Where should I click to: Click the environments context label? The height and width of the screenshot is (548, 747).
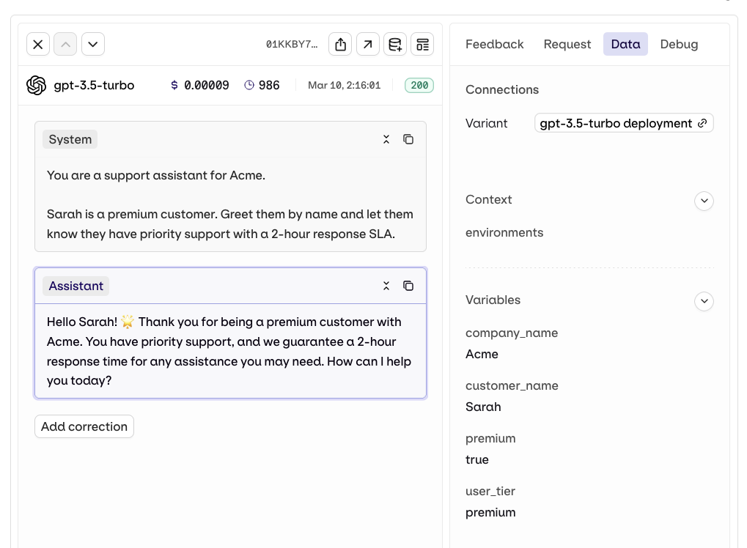coord(504,232)
